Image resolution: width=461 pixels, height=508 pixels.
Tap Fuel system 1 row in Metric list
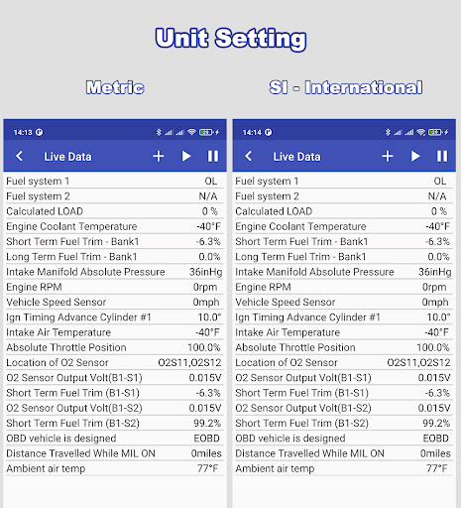[115, 181]
